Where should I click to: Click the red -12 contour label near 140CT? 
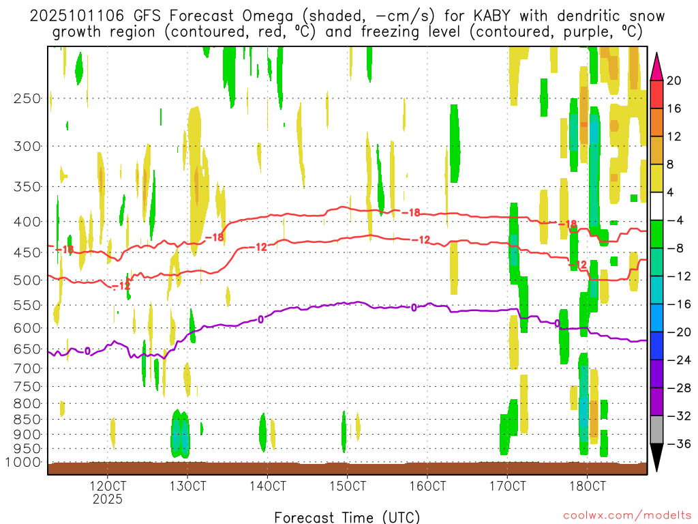tap(258, 246)
